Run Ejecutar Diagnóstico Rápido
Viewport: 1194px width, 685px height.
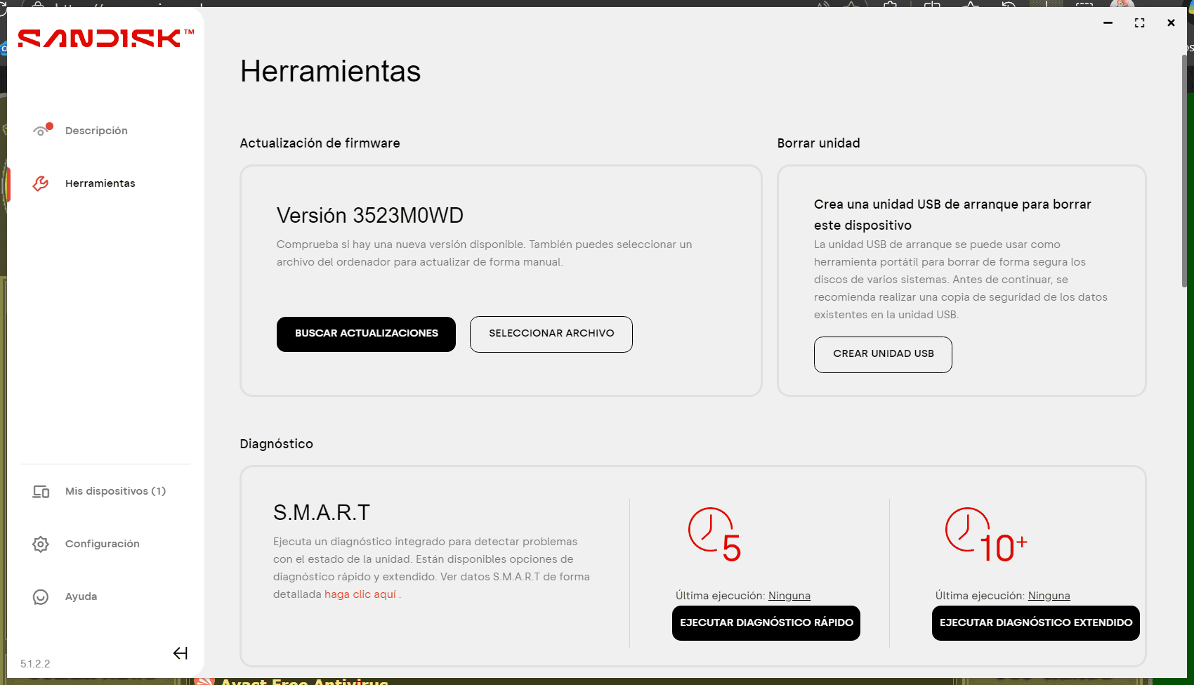(766, 622)
